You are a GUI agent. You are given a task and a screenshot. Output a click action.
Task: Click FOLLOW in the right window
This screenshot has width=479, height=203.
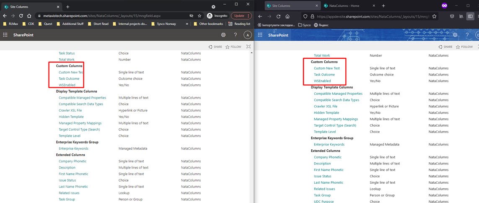pyautogui.click(x=464, y=47)
